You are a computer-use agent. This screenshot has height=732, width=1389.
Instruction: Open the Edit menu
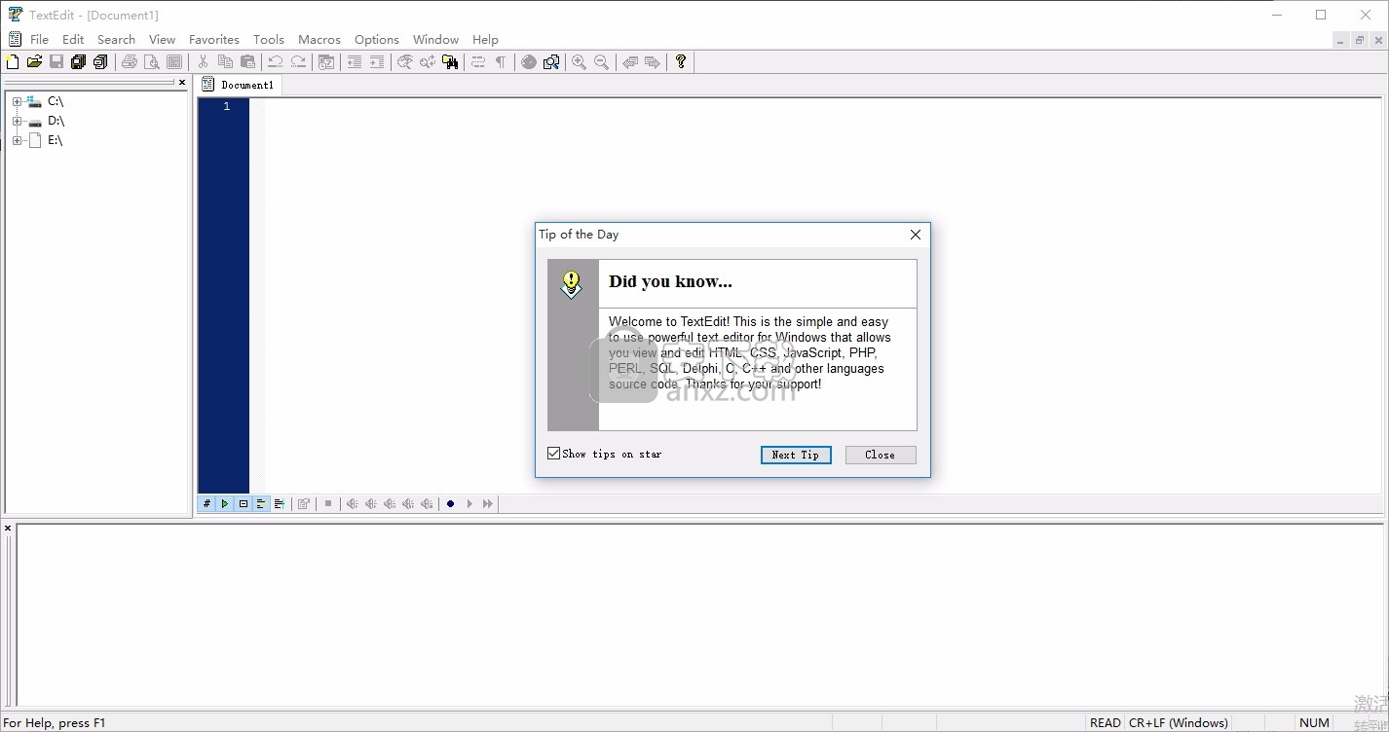[x=73, y=40]
